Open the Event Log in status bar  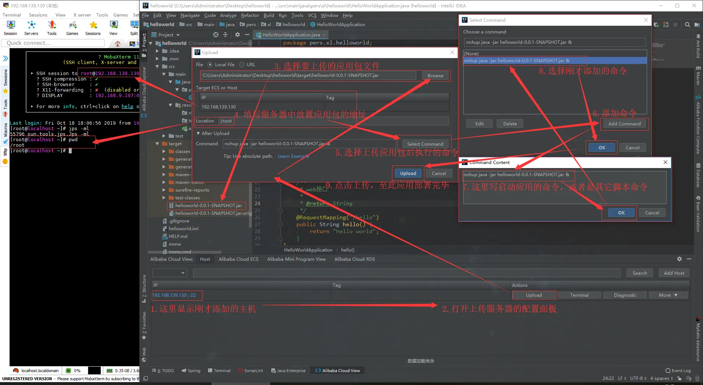click(x=678, y=371)
